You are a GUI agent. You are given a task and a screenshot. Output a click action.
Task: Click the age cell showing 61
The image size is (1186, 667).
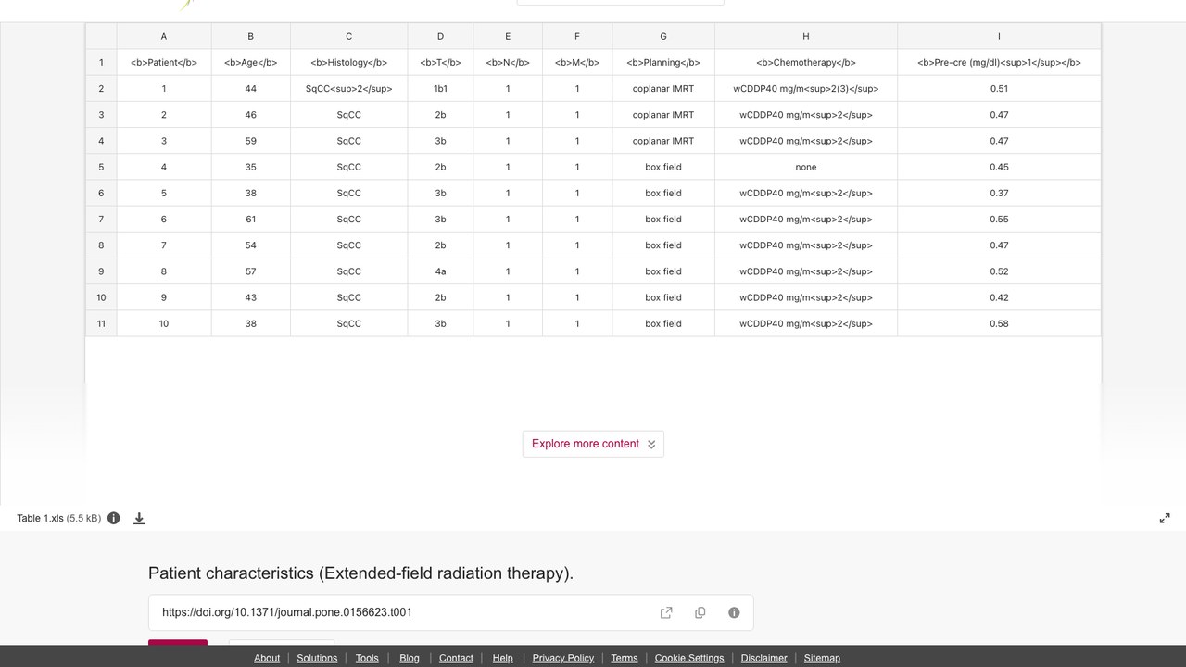[250, 220]
